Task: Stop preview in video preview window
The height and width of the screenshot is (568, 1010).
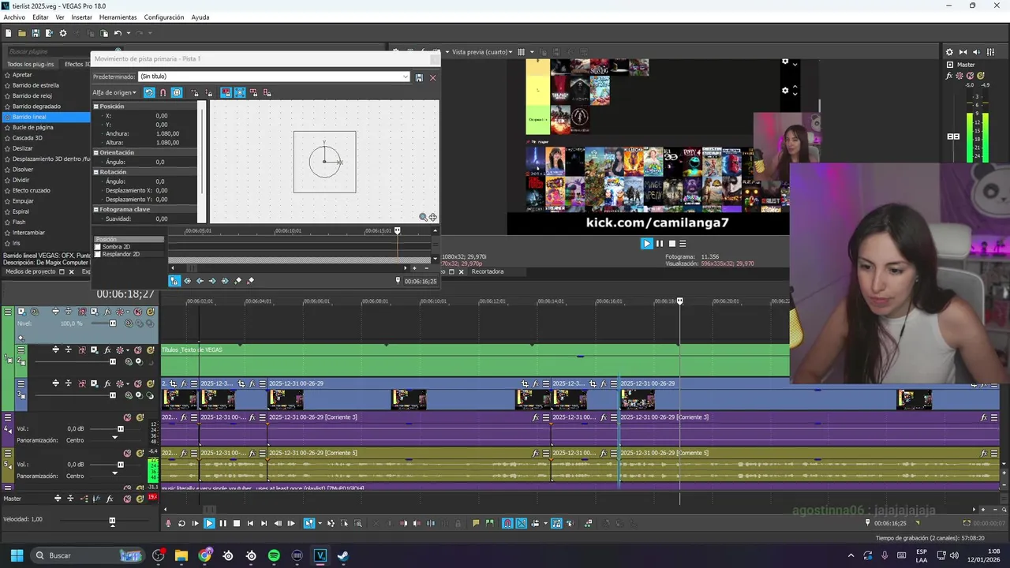Action: coord(671,244)
